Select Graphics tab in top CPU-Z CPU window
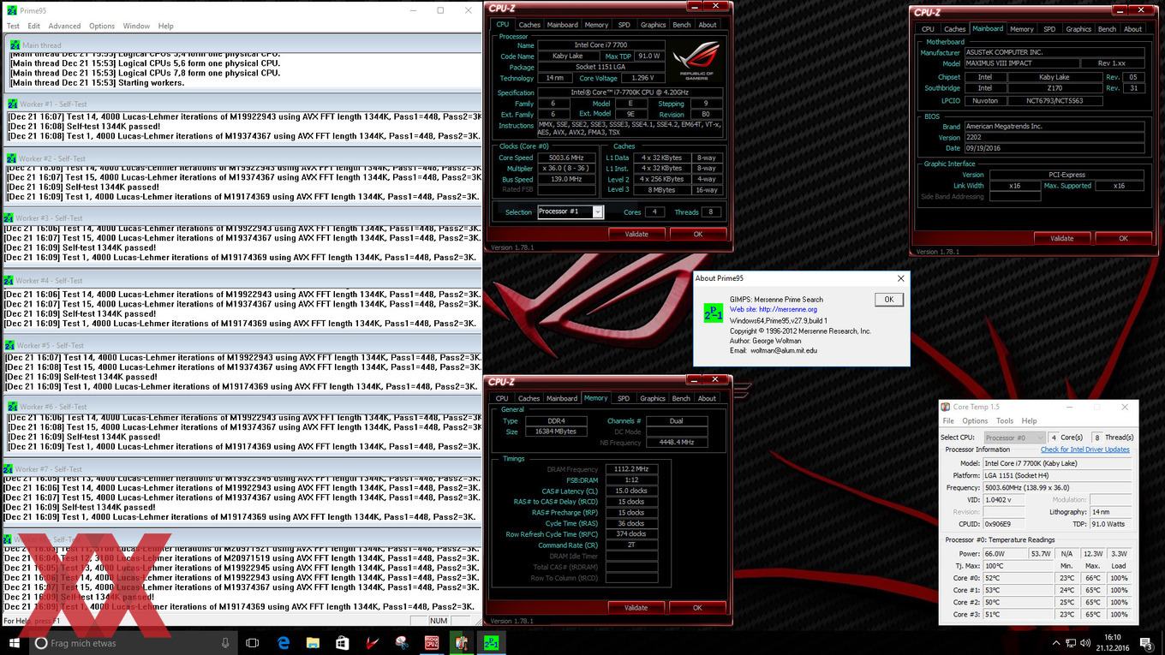The width and height of the screenshot is (1165, 655). coord(653,25)
